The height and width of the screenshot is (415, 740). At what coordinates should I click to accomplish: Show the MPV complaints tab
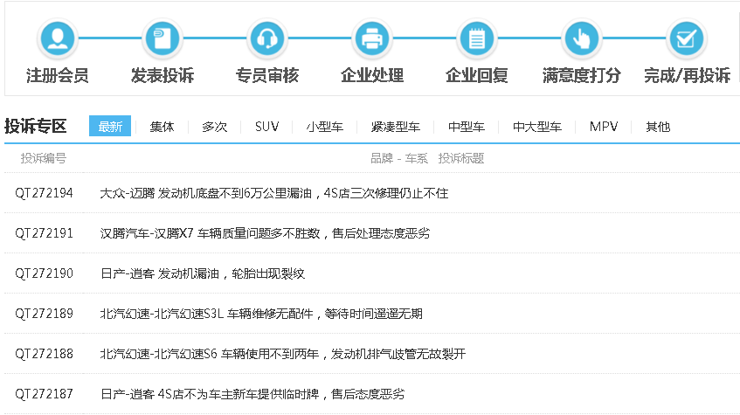point(603,127)
